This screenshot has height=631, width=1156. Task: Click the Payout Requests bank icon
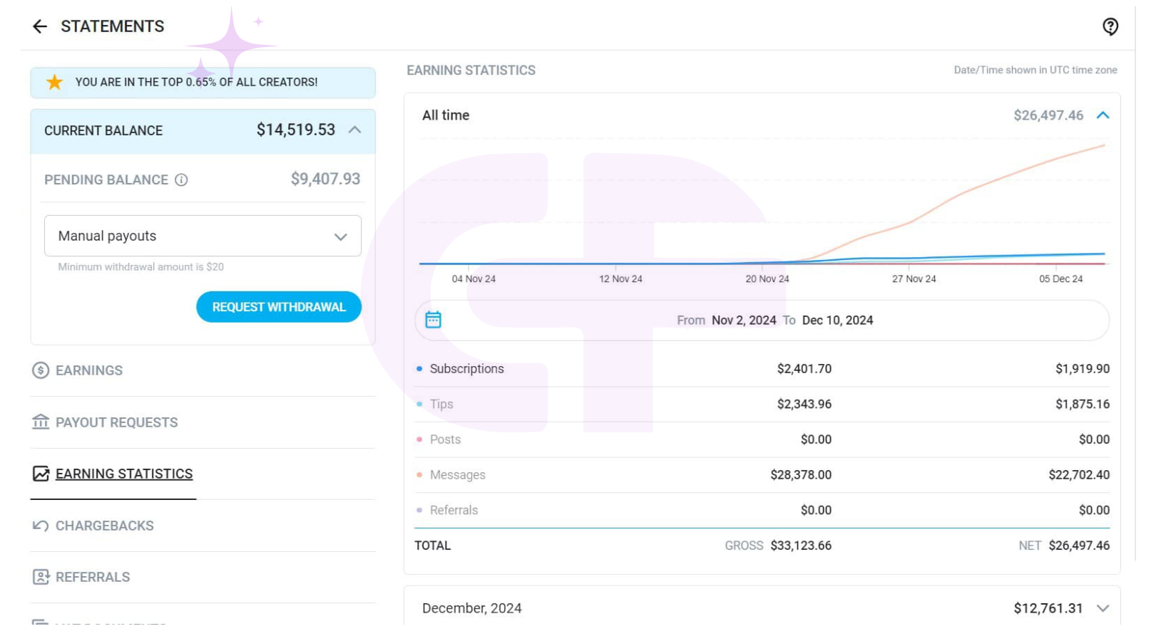coord(41,422)
